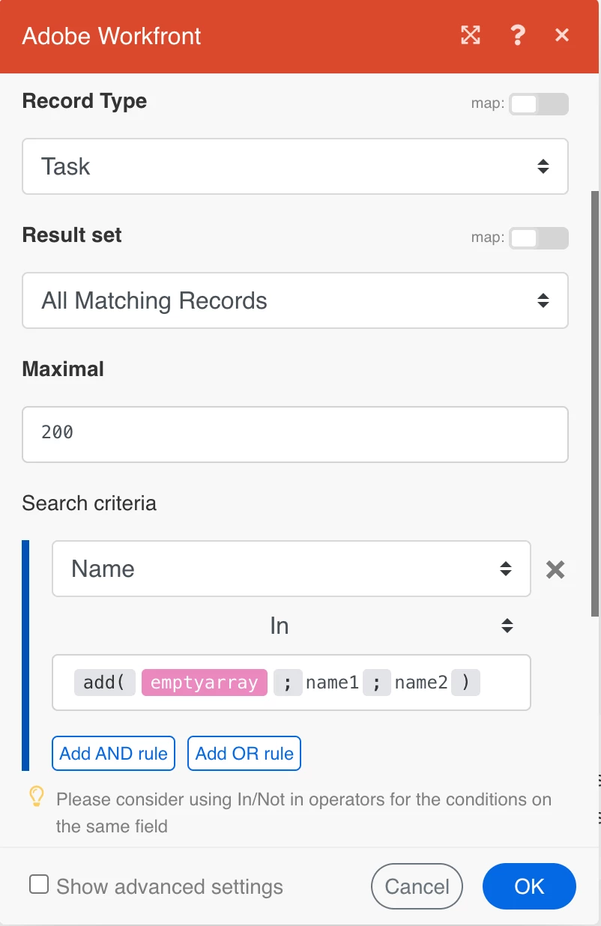Toggle the map switch for Record Type
This screenshot has height=926, width=601.
point(539,103)
